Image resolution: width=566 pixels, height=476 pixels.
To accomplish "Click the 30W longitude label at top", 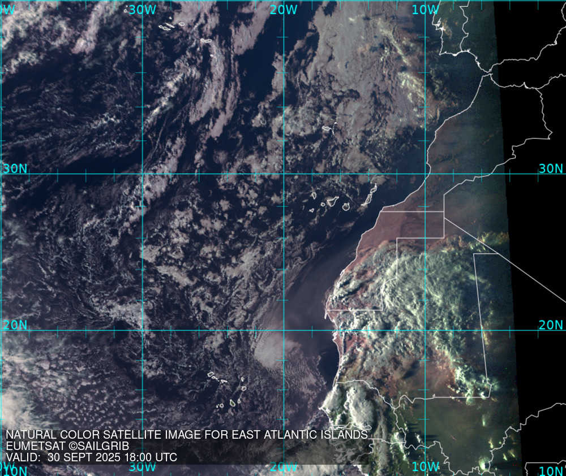I will pos(141,10).
